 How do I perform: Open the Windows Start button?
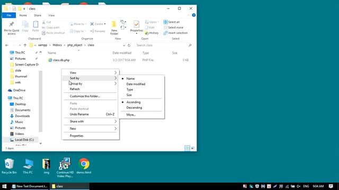pyautogui.click(x=4, y=186)
